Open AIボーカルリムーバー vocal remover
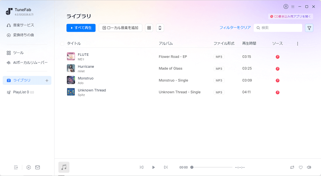 27,63
